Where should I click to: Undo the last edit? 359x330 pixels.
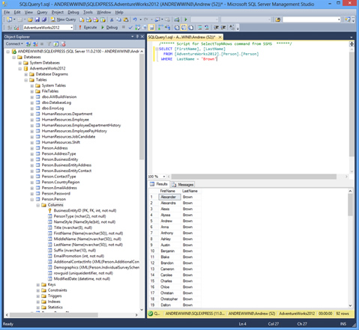tap(135, 19)
